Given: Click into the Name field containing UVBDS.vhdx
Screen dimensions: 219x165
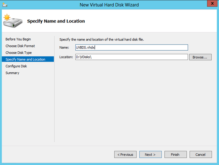Looking at the screenshot, I should [x=131, y=47].
